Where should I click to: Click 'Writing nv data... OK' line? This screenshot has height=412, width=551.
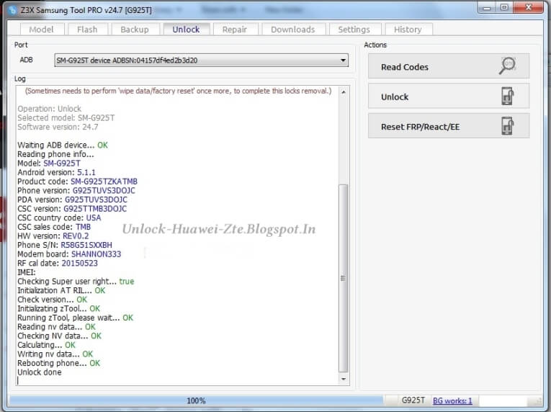55,354
